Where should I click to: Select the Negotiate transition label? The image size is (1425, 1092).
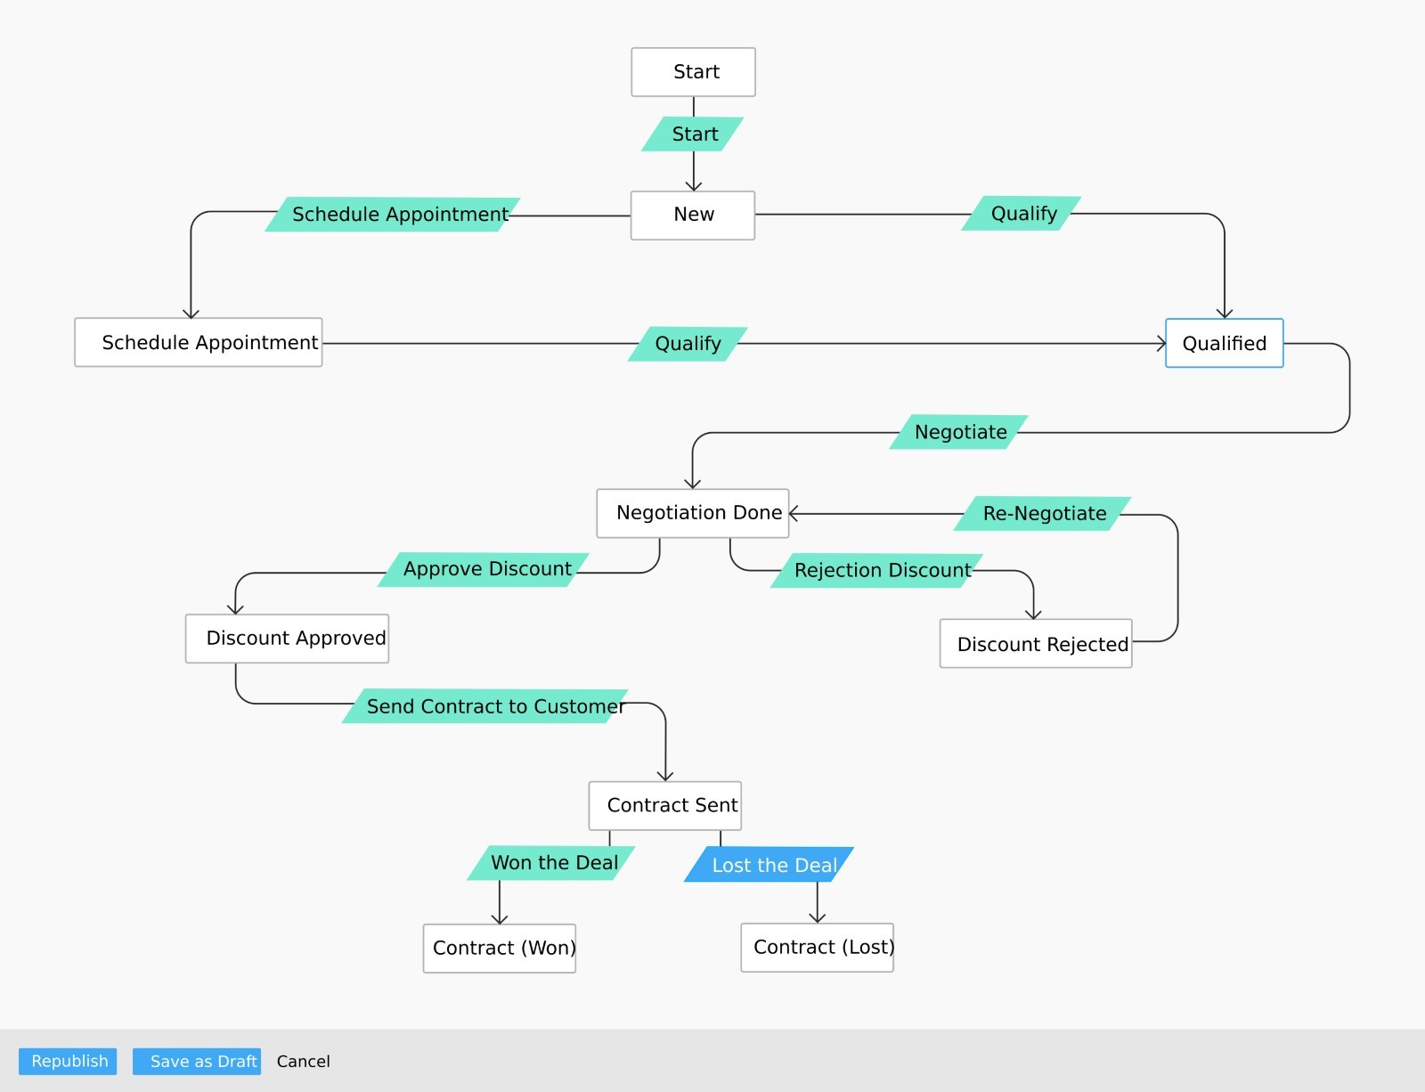959,432
